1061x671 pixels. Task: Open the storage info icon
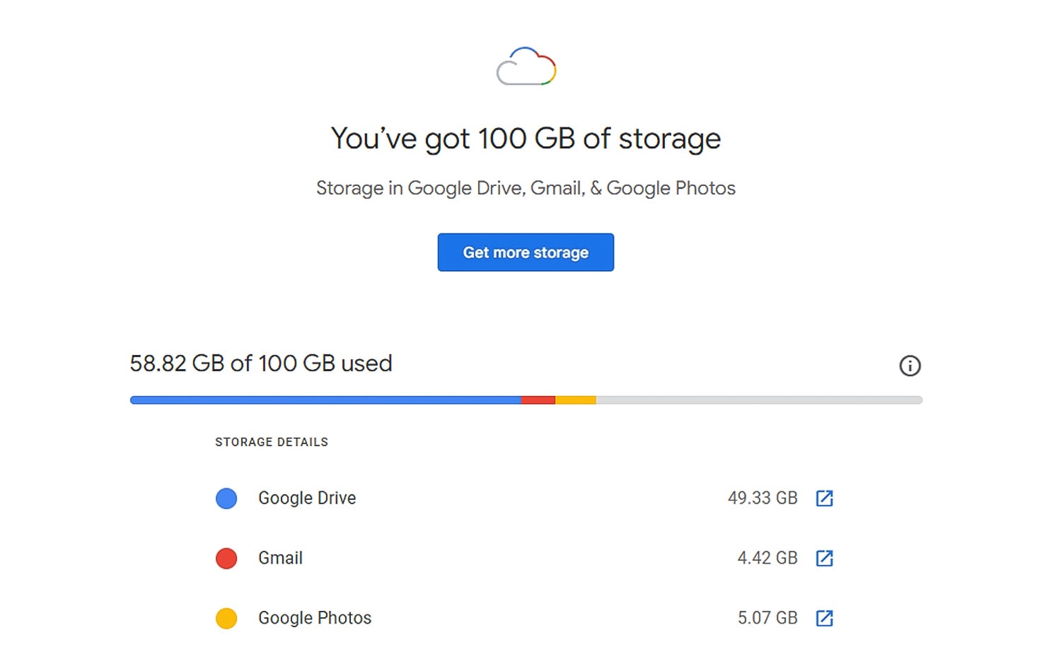(x=910, y=366)
